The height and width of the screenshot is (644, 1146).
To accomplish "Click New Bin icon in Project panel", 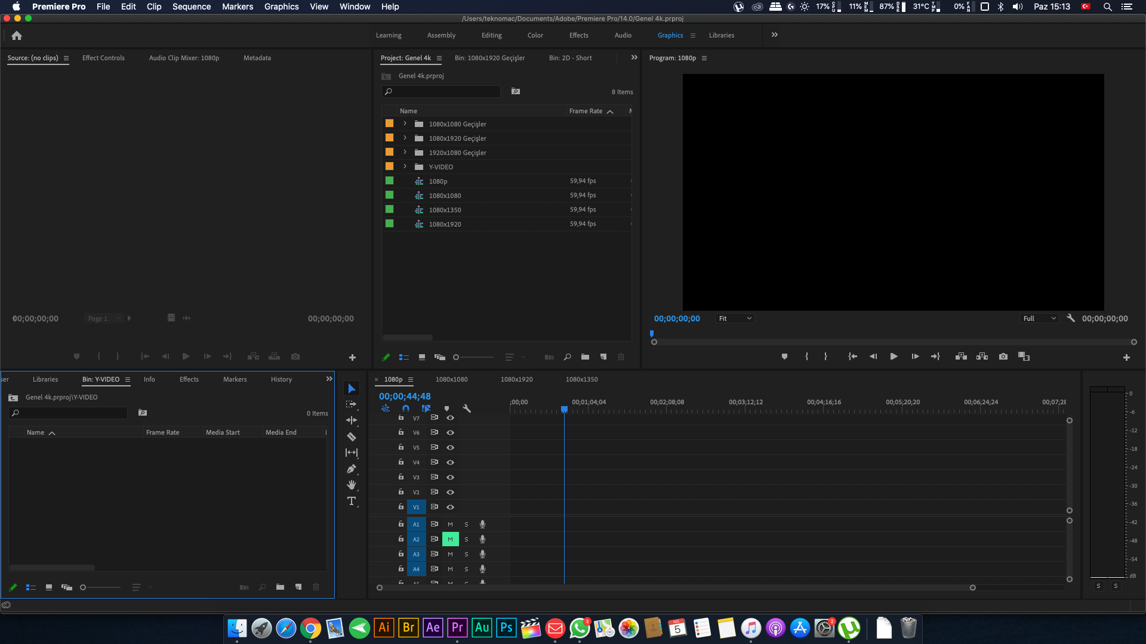I will [585, 357].
